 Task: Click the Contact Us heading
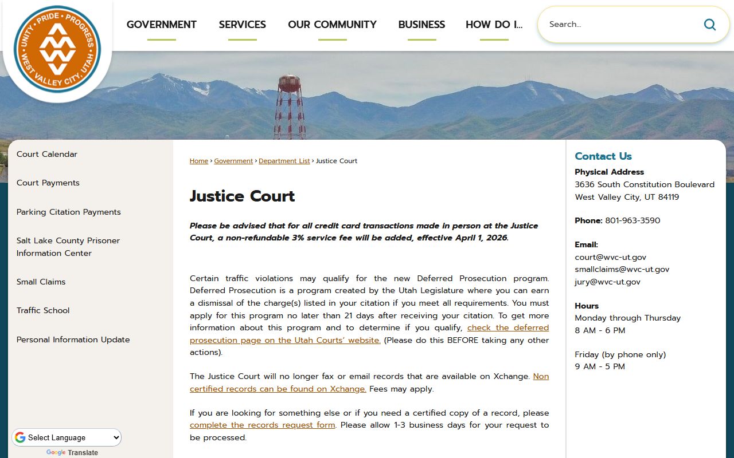[x=603, y=156]
